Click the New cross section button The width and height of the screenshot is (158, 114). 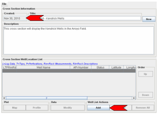pos(149,19)
